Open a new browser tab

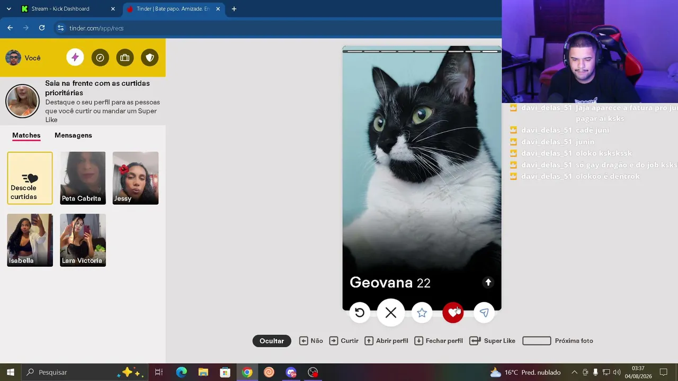click(234, 9)
